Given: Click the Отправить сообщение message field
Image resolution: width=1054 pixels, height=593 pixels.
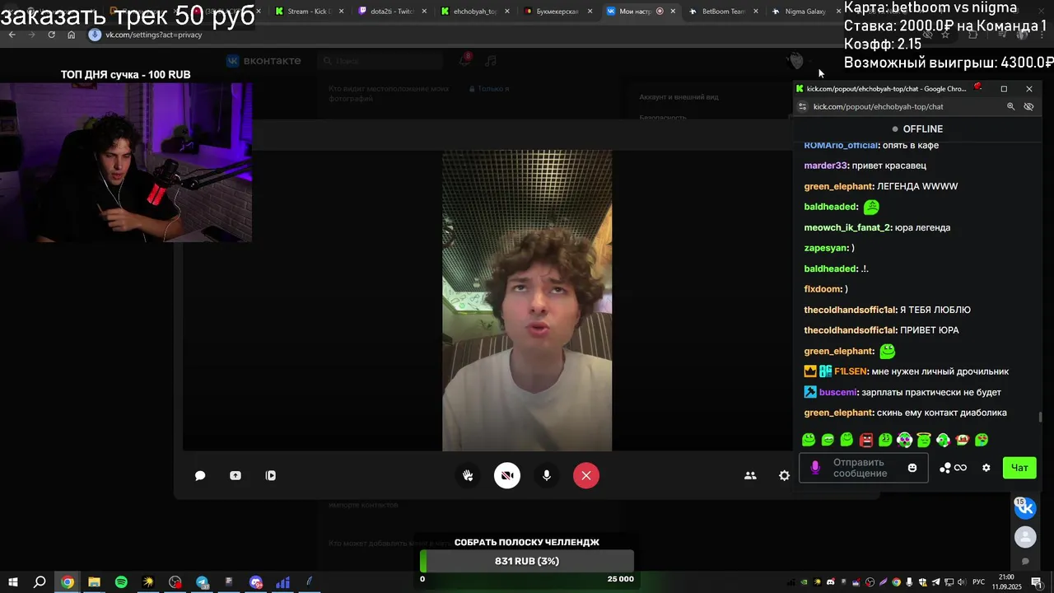Looking at the screenshot, I should pyautogui.click(x=863, y=468).
